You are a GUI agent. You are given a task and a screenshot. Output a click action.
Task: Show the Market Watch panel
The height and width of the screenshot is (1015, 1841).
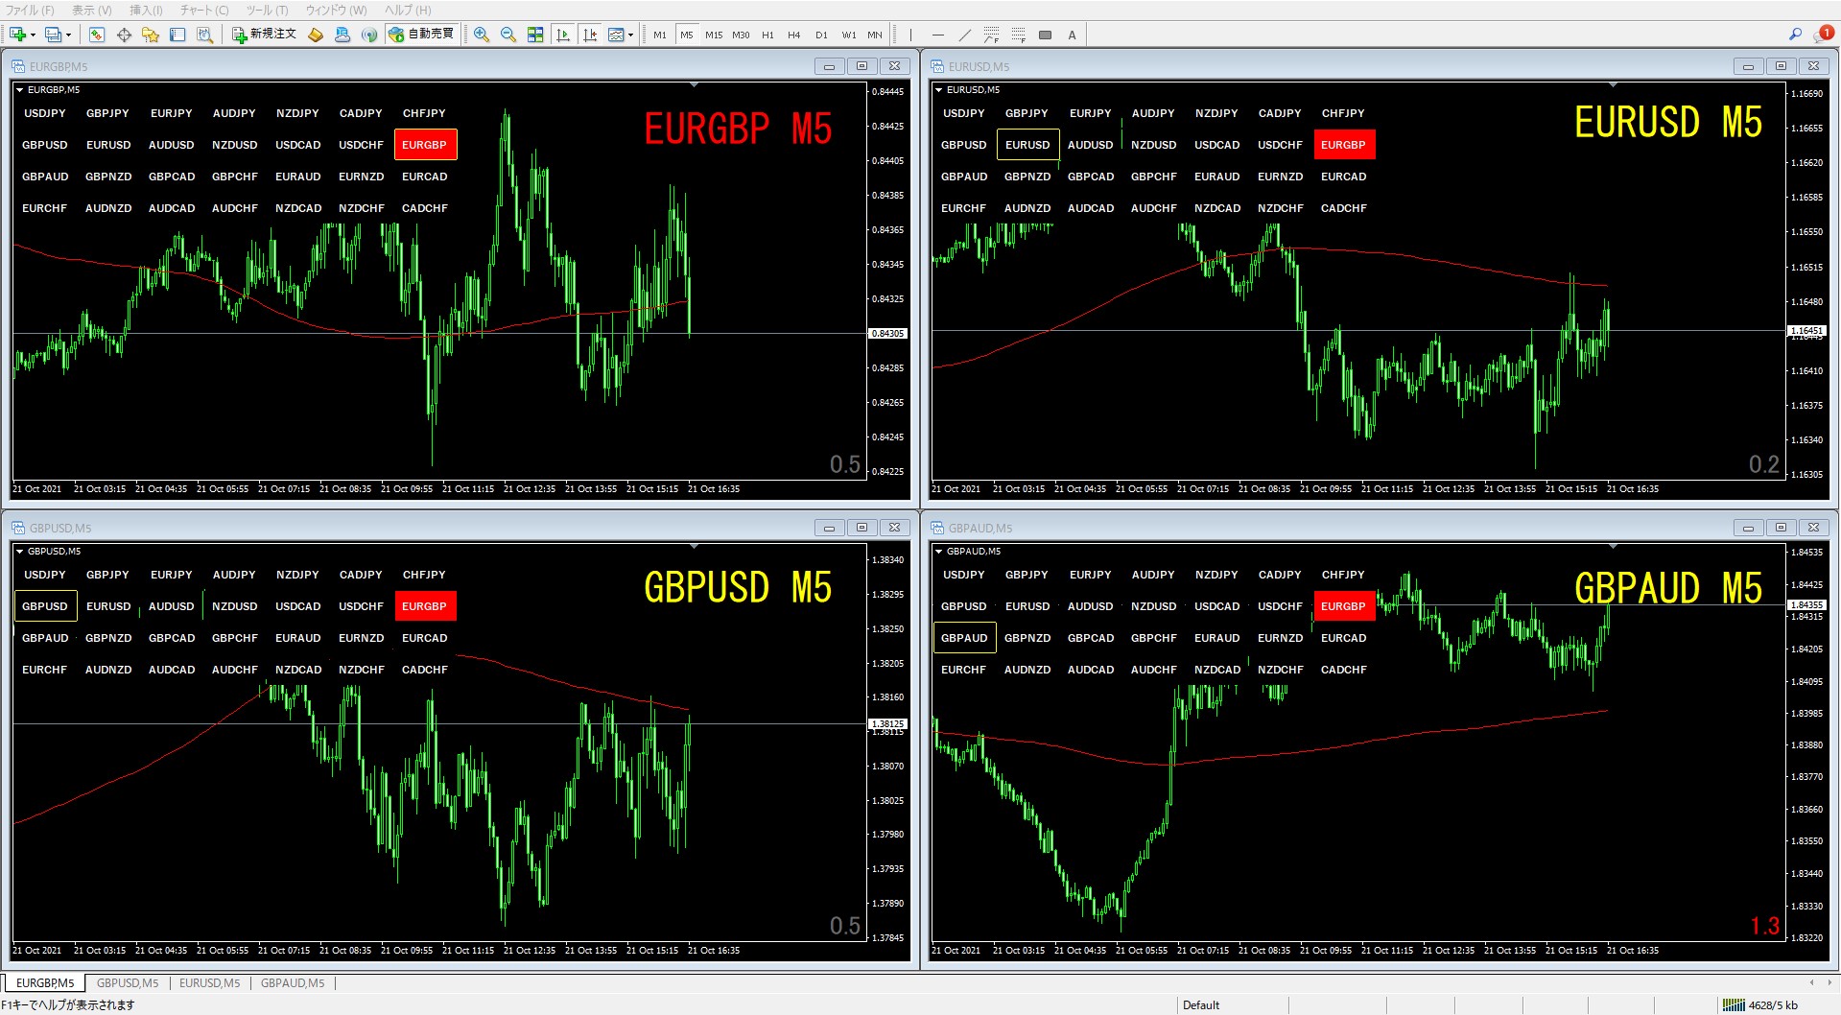pos(97,35)
